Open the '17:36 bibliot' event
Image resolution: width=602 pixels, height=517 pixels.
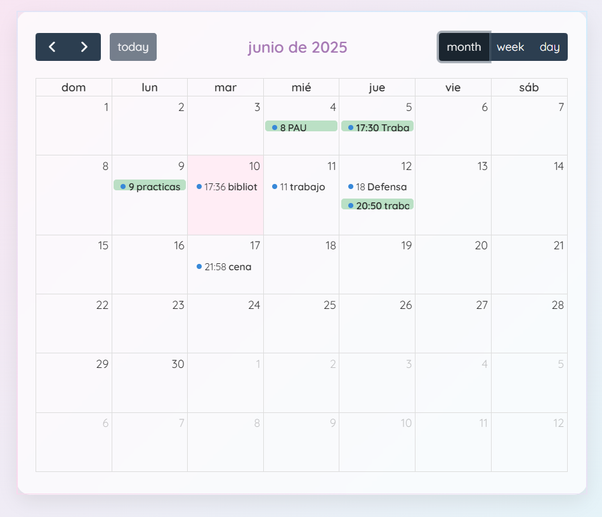pos(226,187)
